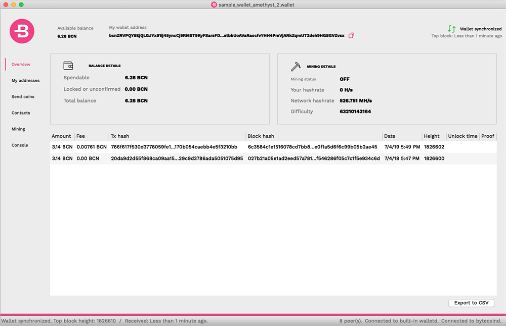Copy wallet address using the copy icon
The height and width of the screenshot is (326, 506).
click(x=351, y=35)
